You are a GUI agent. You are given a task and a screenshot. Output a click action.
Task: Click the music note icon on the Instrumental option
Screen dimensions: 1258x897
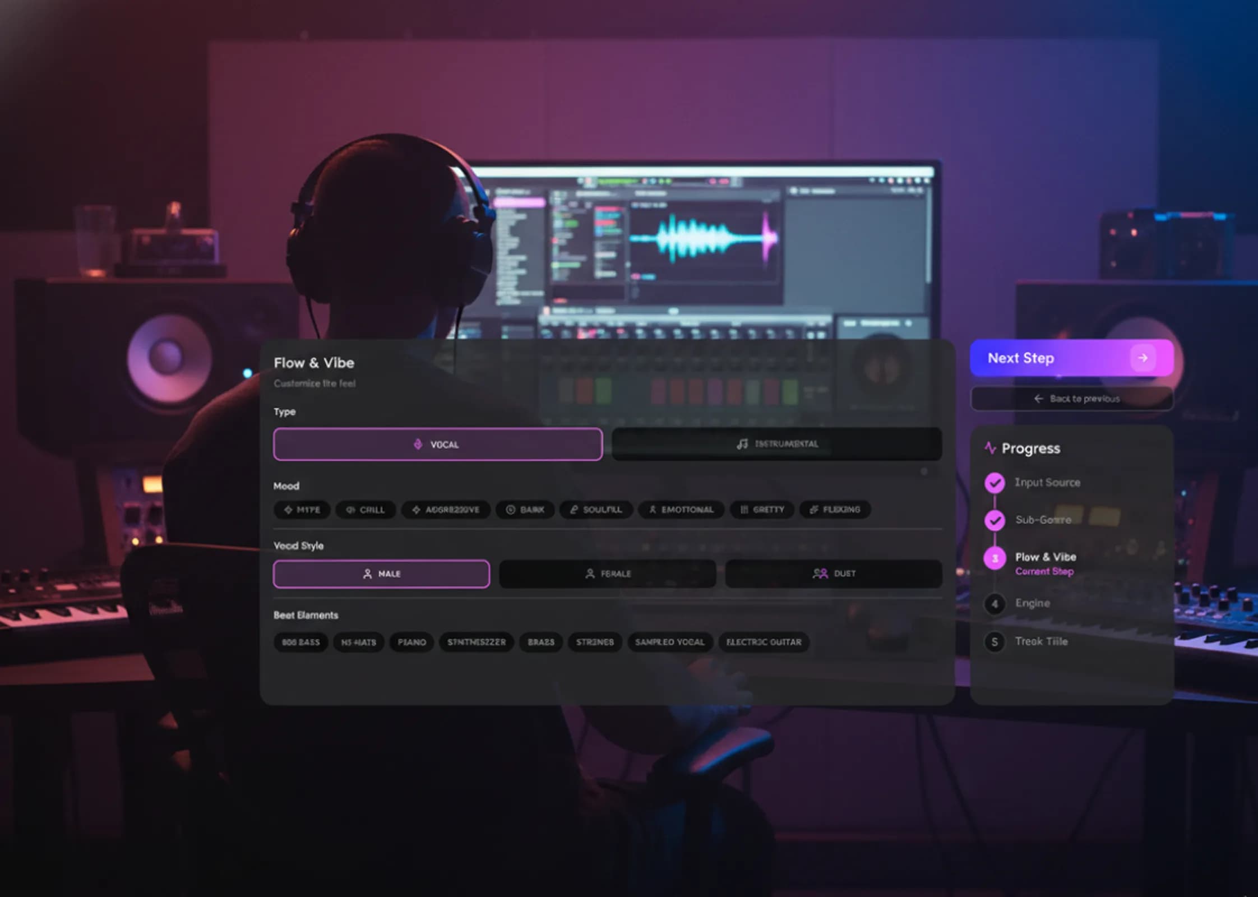click(741, 443)
